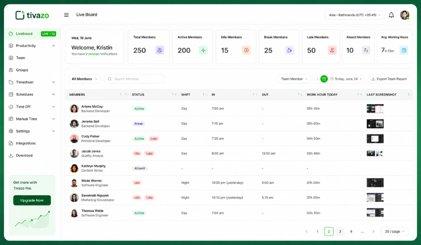Go to next page arrow in pagination
This screenshot has height=245, width=421.
point(373,231)
